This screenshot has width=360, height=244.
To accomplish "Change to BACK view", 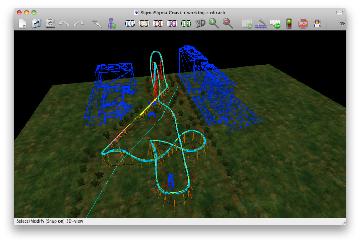I will click(x=158, y=24).
